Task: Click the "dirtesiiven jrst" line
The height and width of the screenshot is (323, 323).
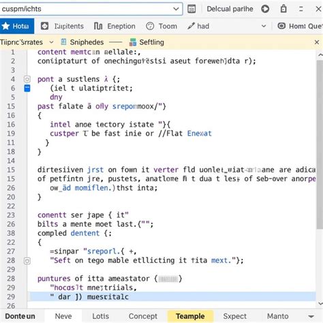Action: (x=176, y=170)
